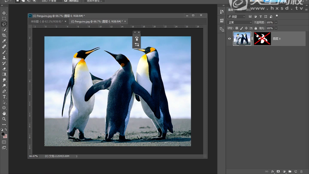
Task: Open the layer filter type dropdown
Action: tap(237, 17)
